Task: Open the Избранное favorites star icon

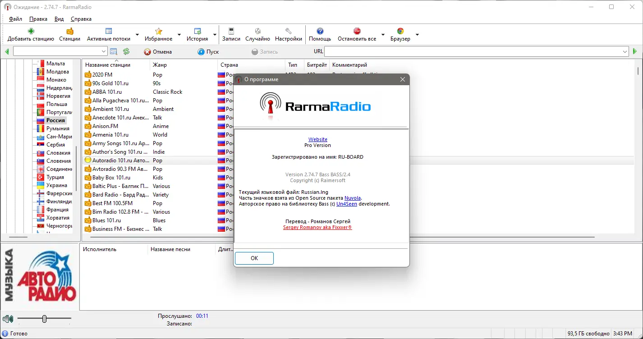Action: pyautogui.click(x=159, y=31)
